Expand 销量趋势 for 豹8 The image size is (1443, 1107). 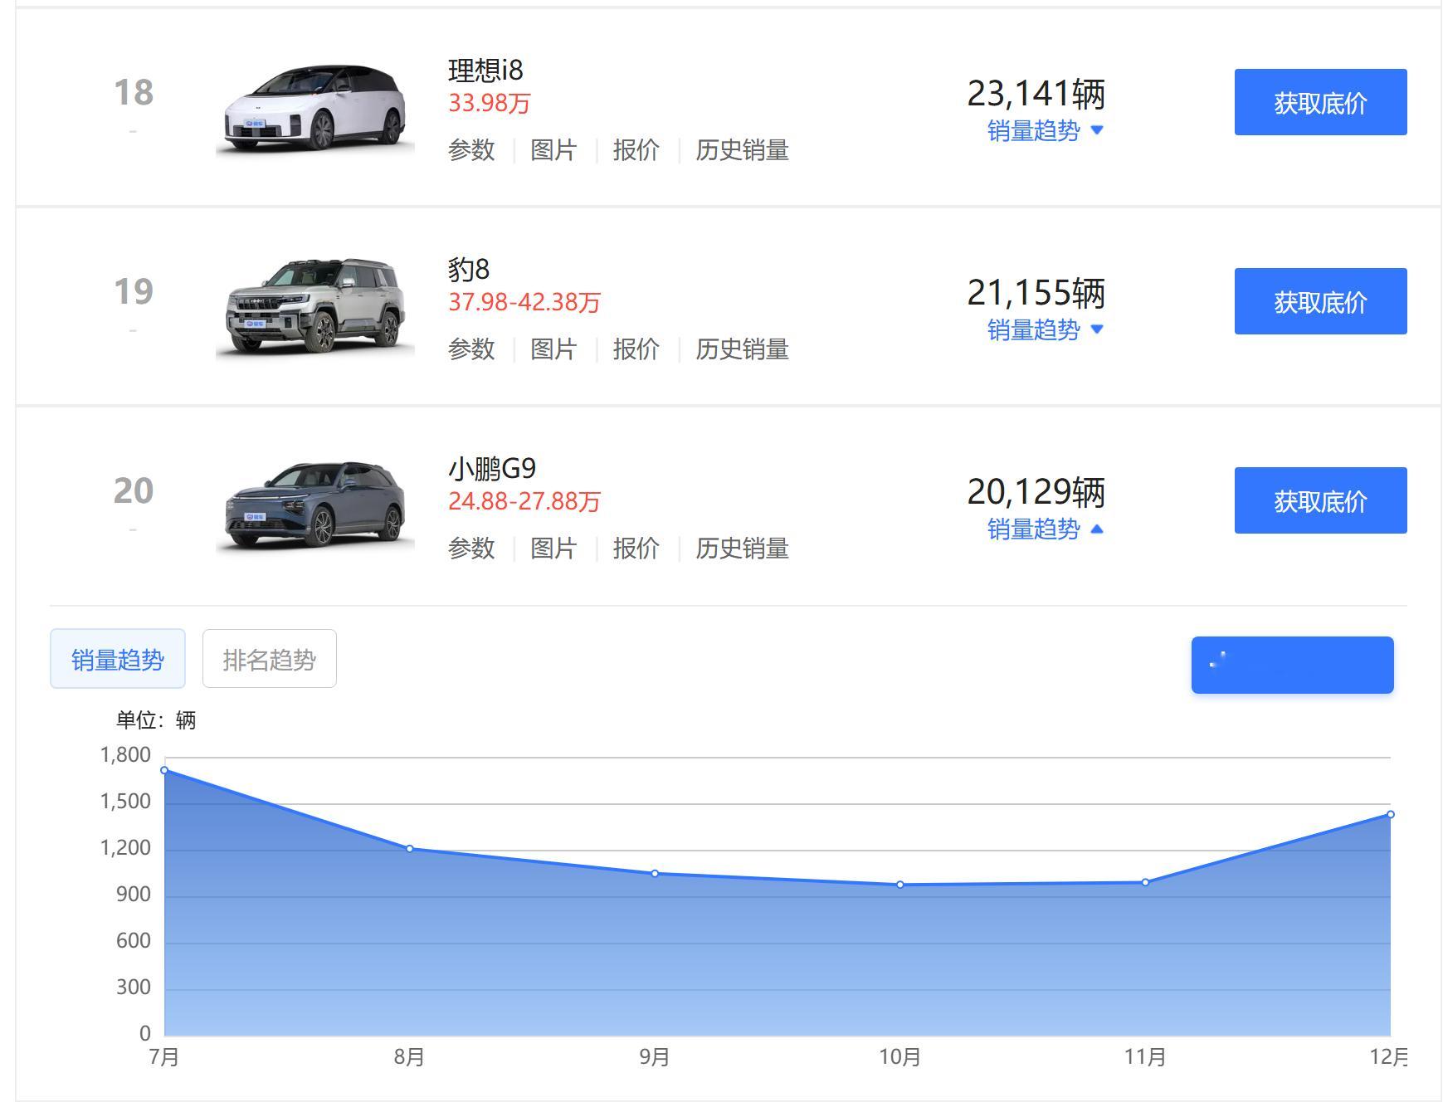click(1045, 330)
